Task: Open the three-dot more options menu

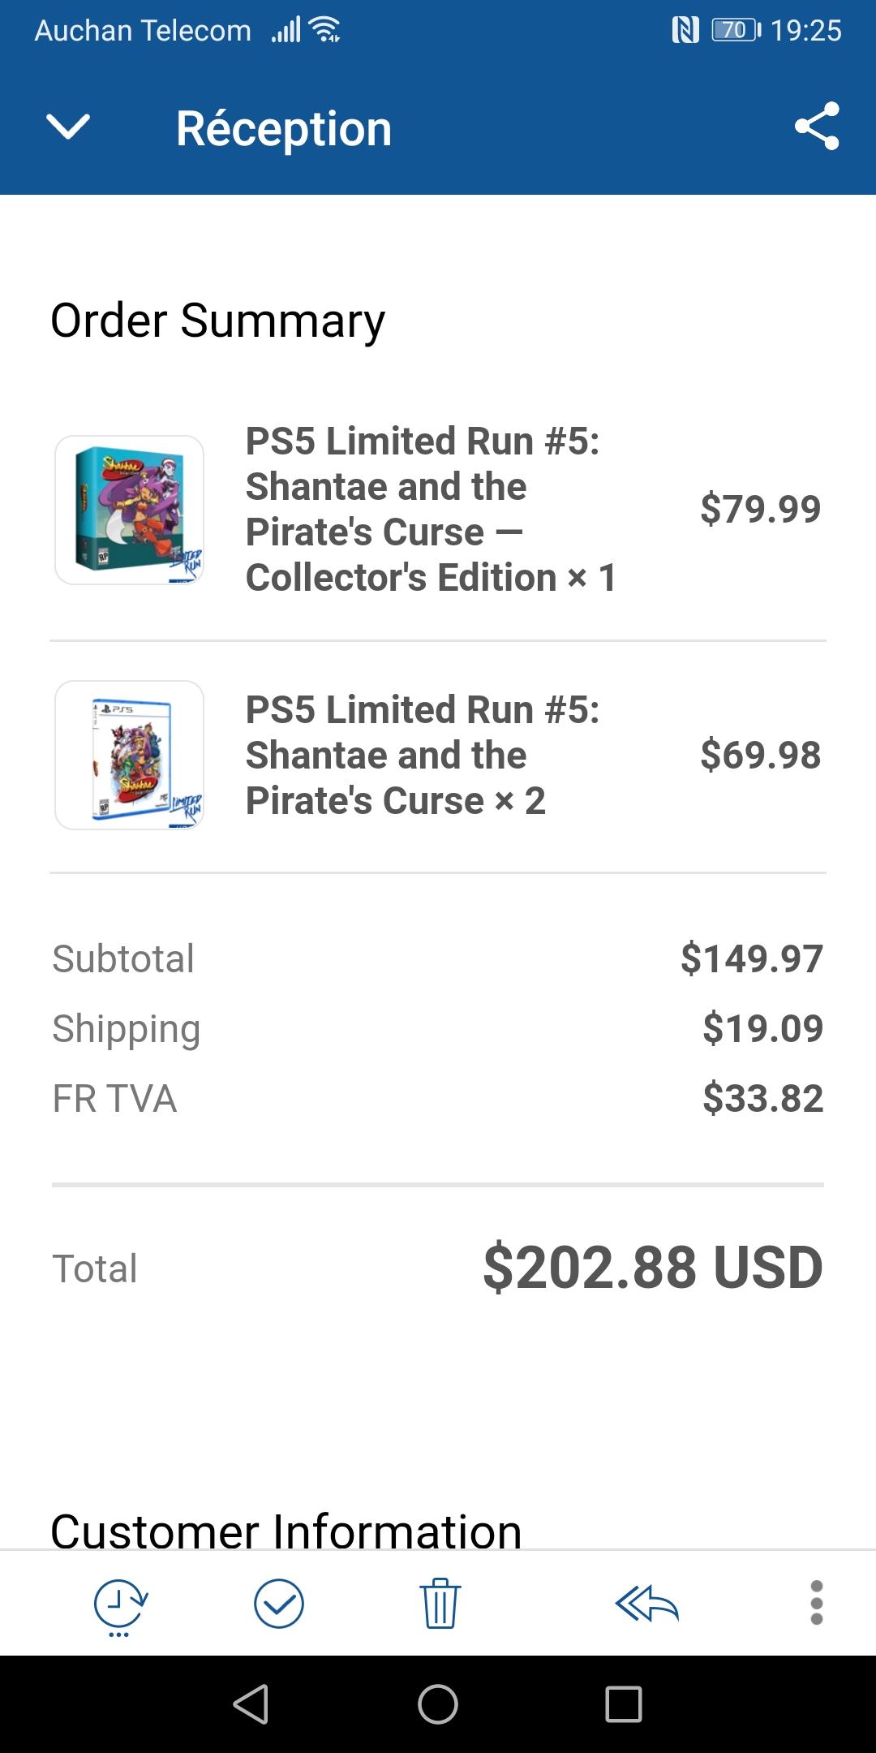Action: [817, 1603]
